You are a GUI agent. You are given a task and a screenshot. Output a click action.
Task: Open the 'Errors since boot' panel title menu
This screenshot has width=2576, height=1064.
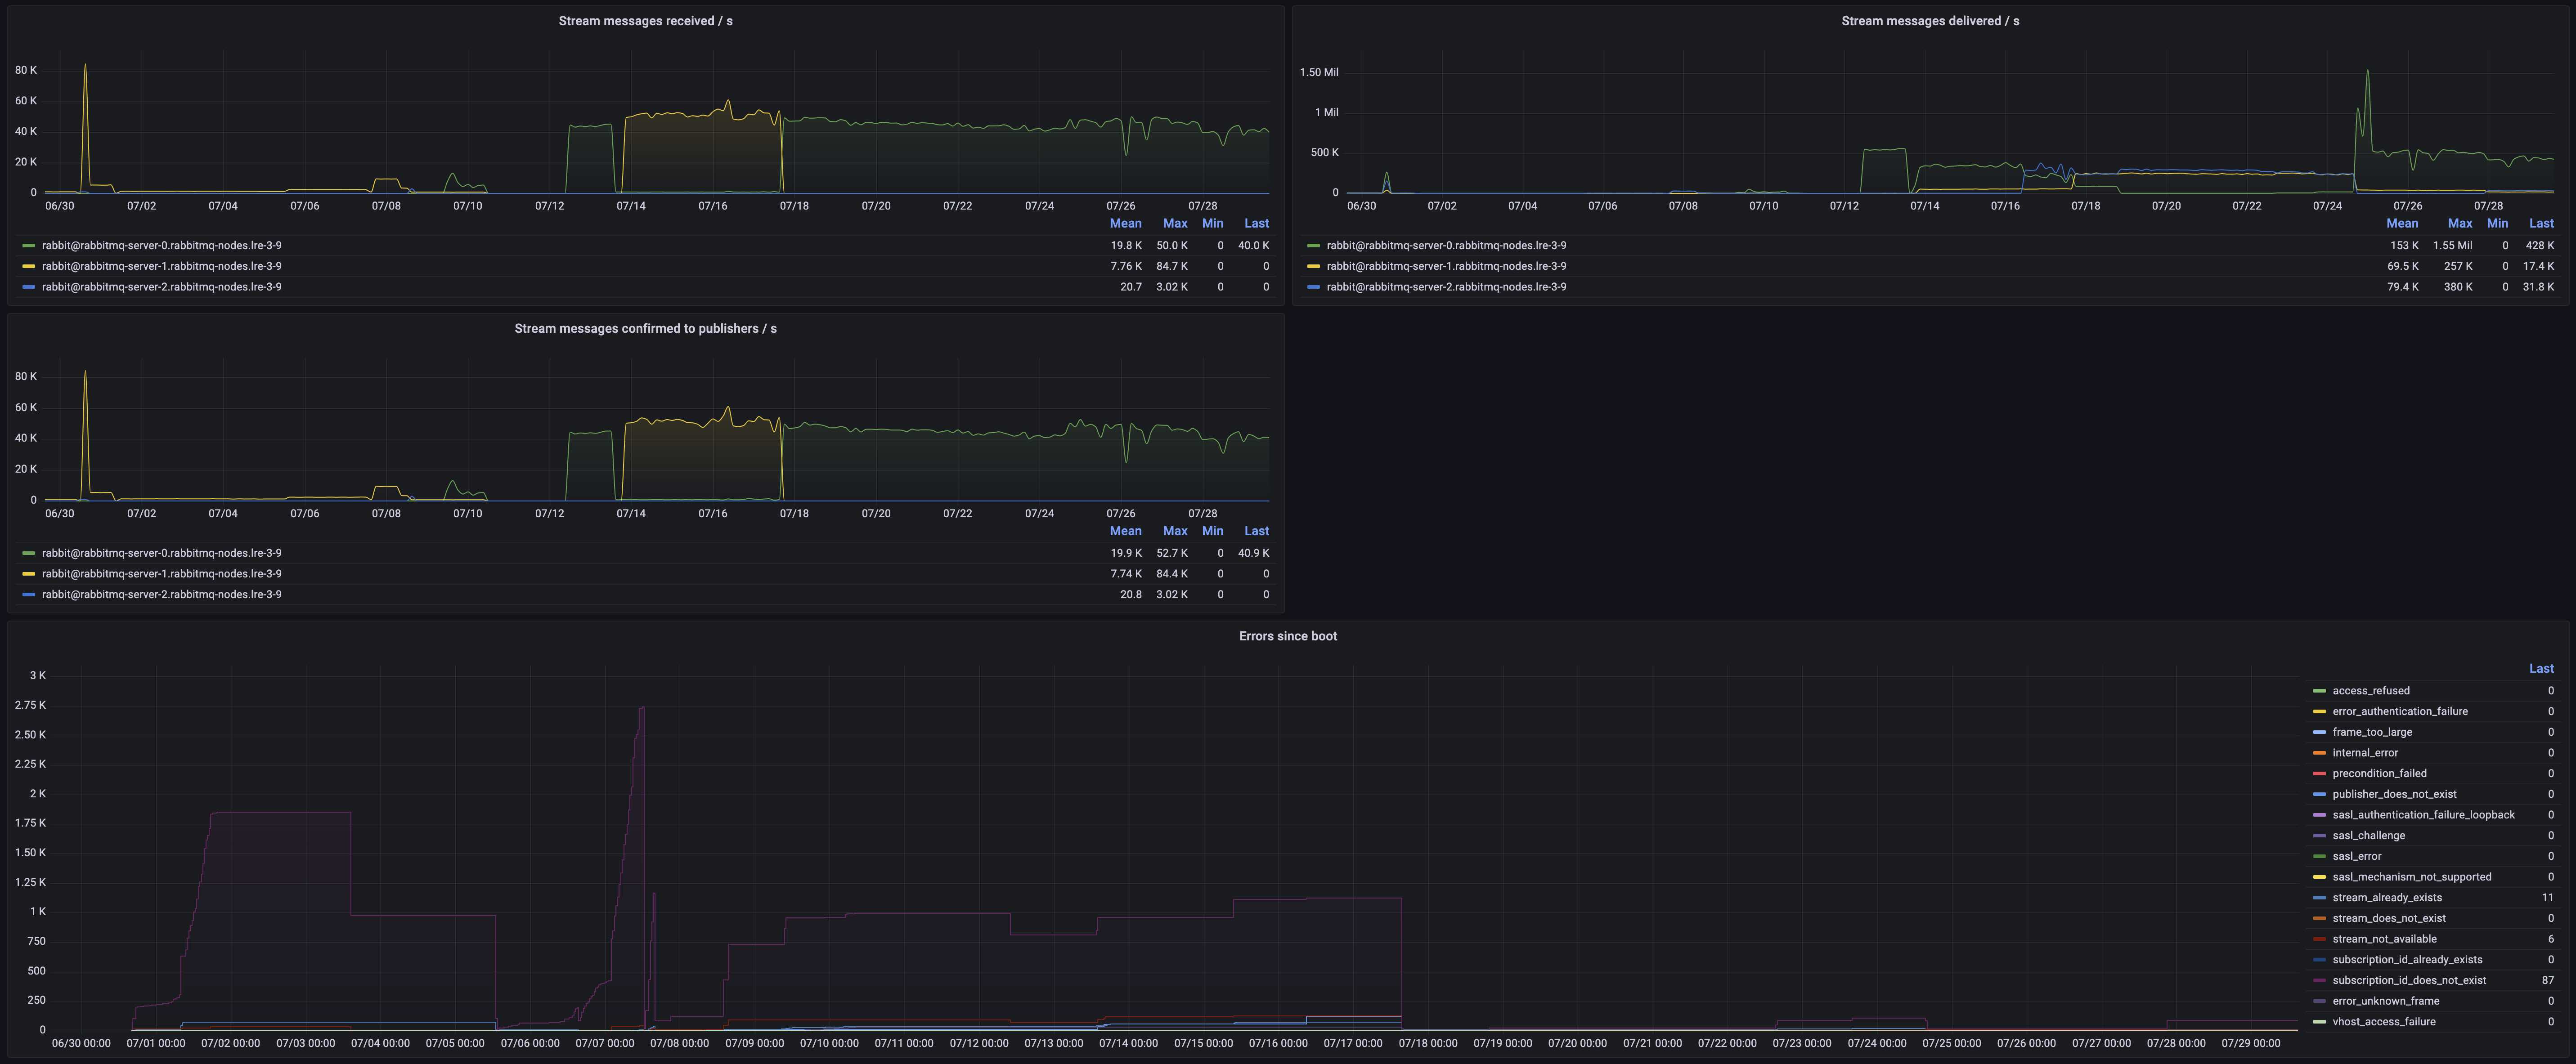(x=1287, y=636)
